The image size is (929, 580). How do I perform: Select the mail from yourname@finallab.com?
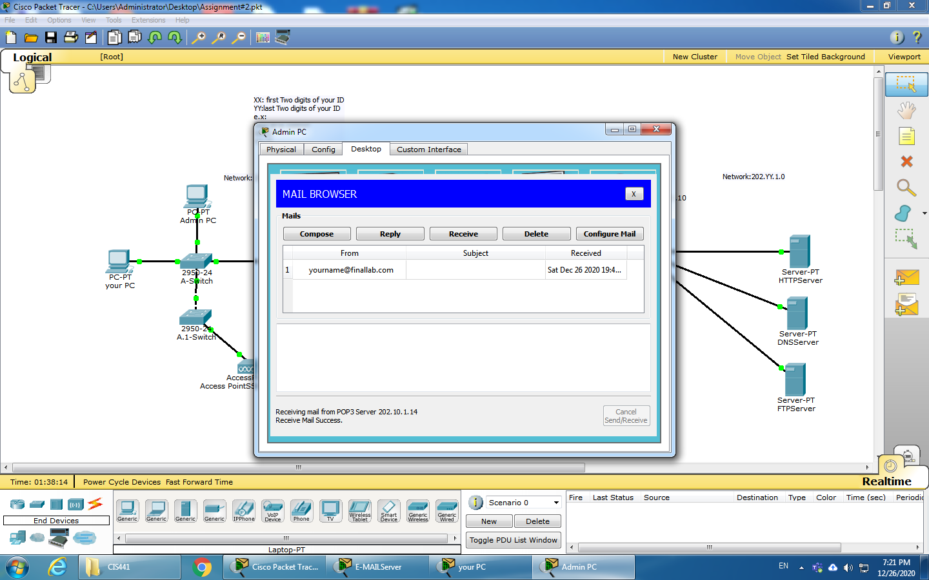pyautogui.click(x=351, y=270)
